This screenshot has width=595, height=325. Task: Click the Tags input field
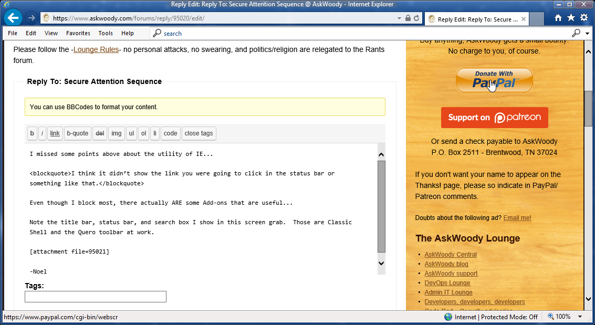[96, 297]
